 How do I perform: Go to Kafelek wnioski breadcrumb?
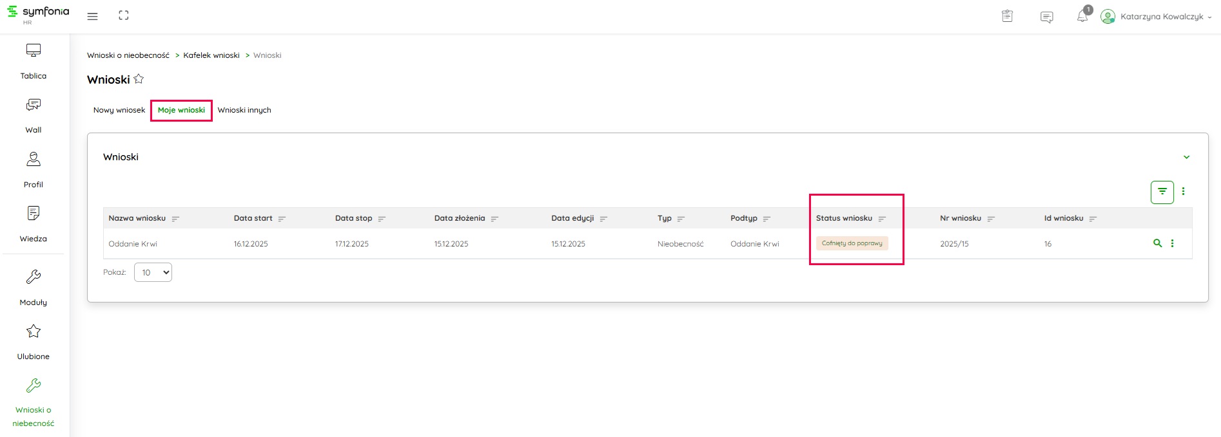pyautogui.click(x=211, y=55)
